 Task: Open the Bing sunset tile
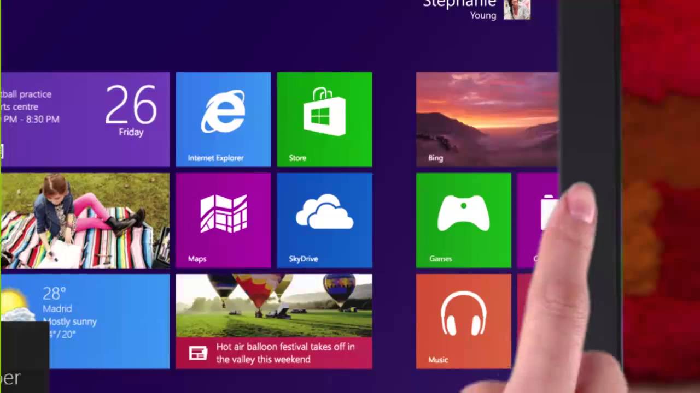487,119
